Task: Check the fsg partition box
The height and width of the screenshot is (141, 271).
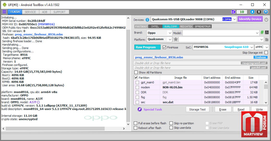Action: pos(137,97)
